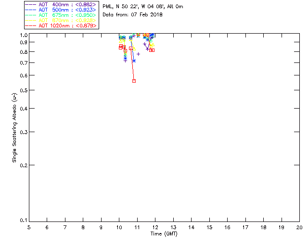
Task: Click the 'Time (GMT)' x-axis label
Action: [x=164, y=234]
